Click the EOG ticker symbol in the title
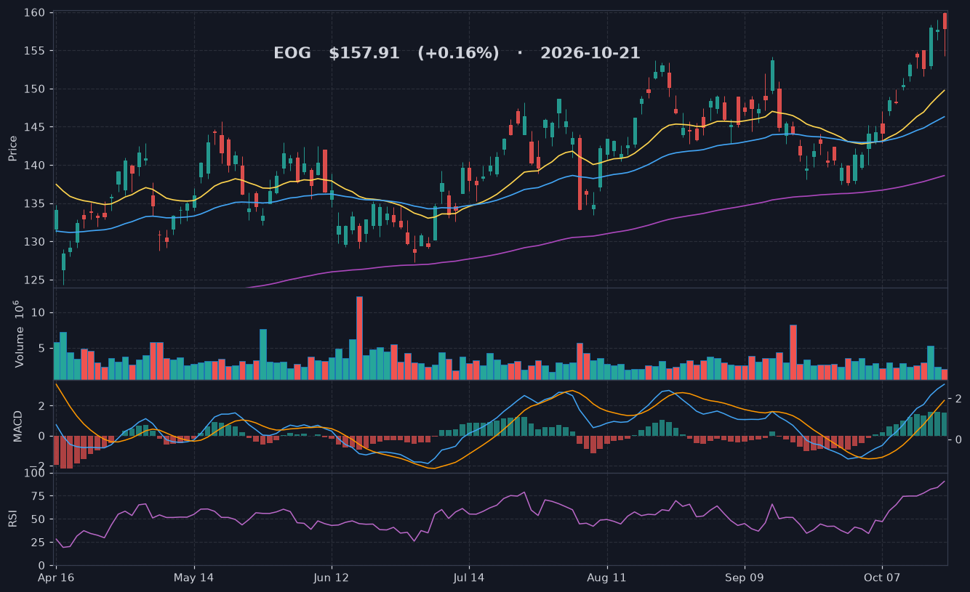The image size is (970, 592). [x=292, y=54]
